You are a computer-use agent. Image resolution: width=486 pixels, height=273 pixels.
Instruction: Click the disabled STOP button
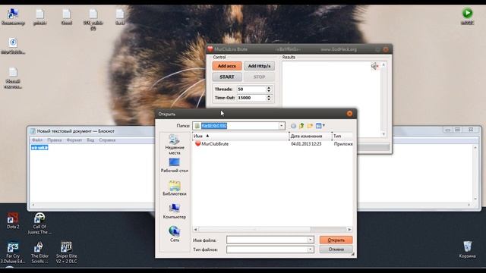coord(259,77)
